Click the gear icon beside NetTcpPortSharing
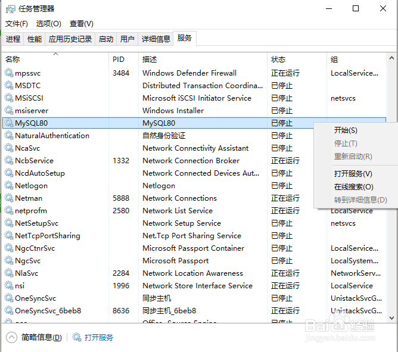This screenshot has width=398, height=352. 9,235
